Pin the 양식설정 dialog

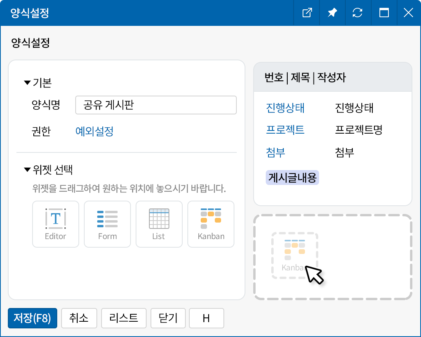pos(332,13)
